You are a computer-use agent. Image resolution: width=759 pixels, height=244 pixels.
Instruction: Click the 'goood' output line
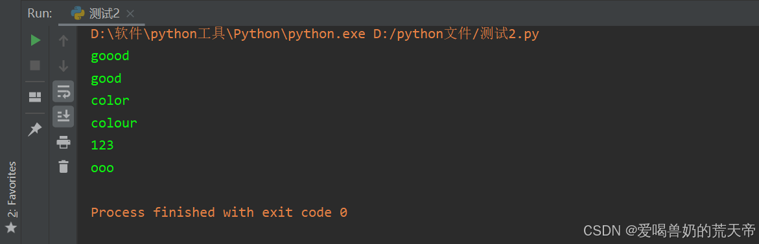(110, 56)
